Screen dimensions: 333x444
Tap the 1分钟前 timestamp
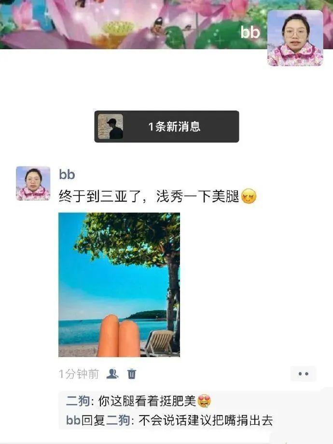pyautogui.click(x=79, y=374)
